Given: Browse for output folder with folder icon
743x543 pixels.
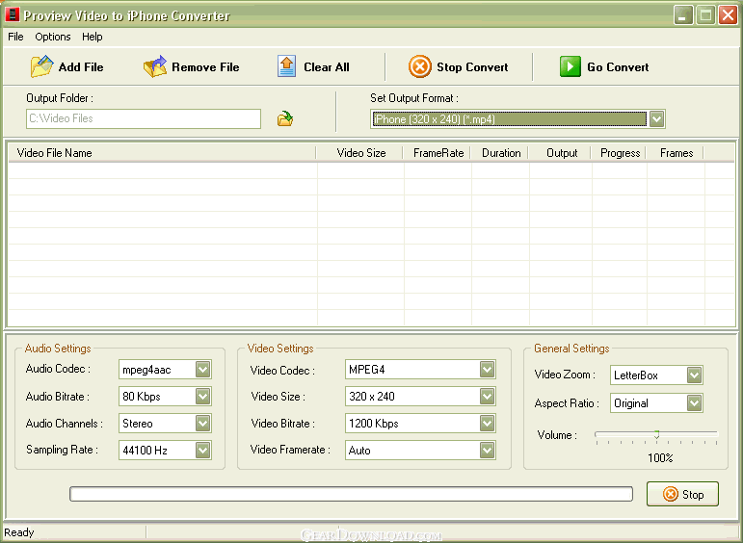Looking at the screenshot, I should 285,118.
